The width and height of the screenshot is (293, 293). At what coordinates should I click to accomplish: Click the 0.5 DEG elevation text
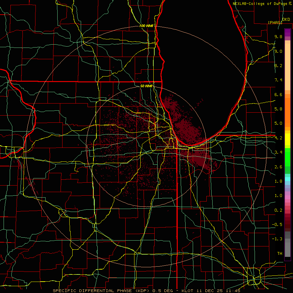pyautogui.click(x=162, y=291)
